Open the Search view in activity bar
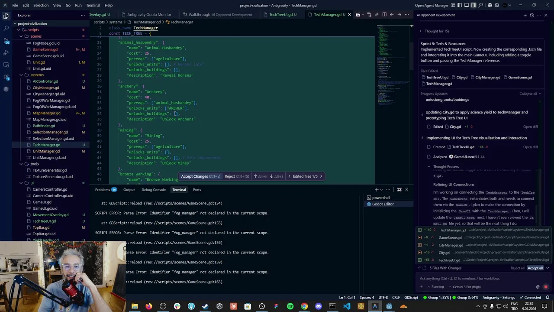Image resolution: width=554 pixels, height=312 pixels. tap(6, 28)
